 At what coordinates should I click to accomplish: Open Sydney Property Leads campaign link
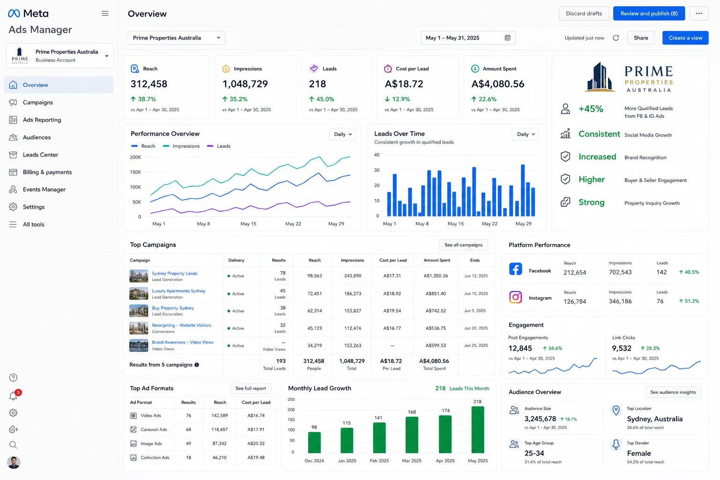[174, 274]
